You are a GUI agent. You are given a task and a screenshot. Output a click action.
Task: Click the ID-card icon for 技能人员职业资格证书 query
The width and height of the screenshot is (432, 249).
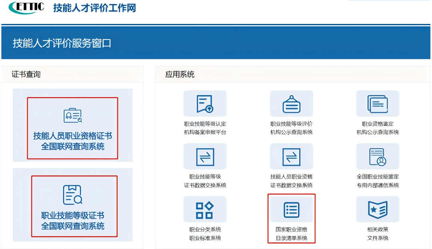[73, 115]
